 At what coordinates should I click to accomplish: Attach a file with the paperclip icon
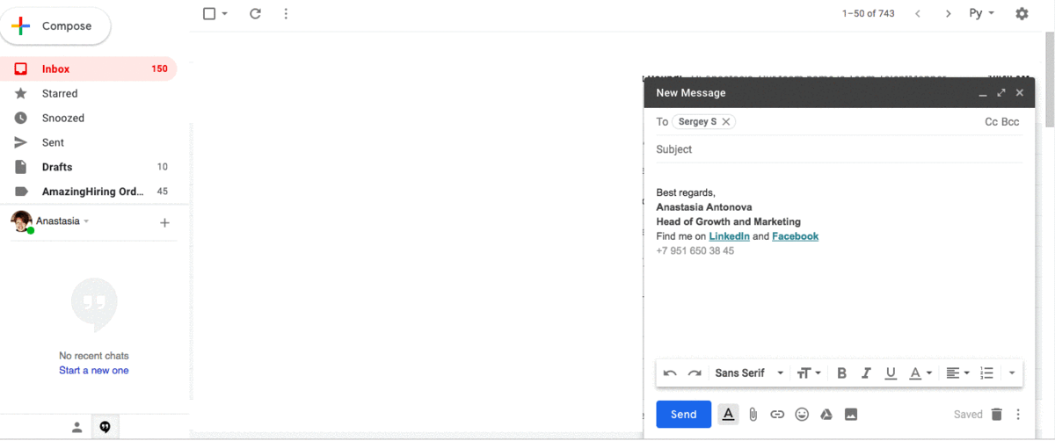pos(753,415)
